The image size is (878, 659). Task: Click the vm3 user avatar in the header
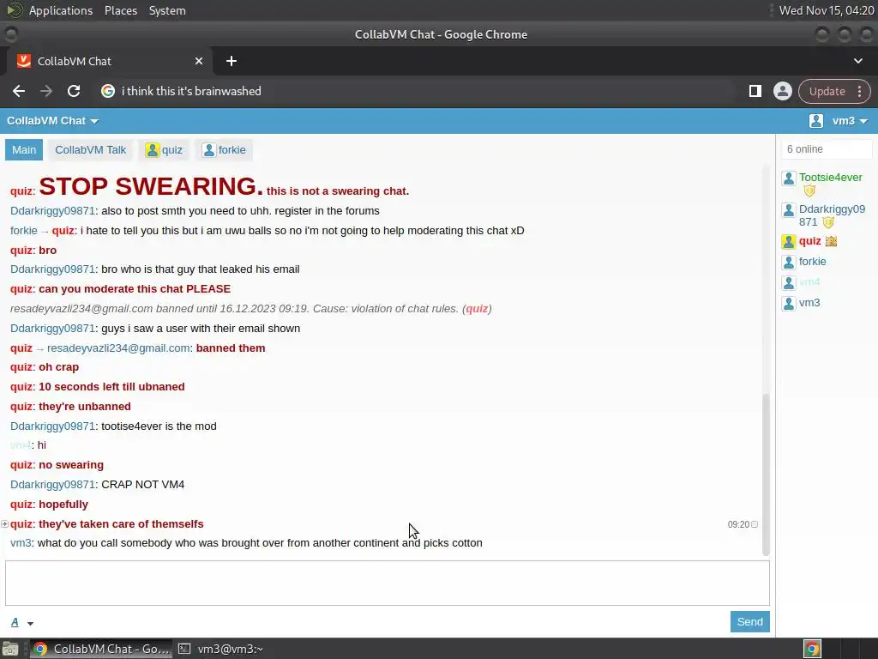coord(816,121)
